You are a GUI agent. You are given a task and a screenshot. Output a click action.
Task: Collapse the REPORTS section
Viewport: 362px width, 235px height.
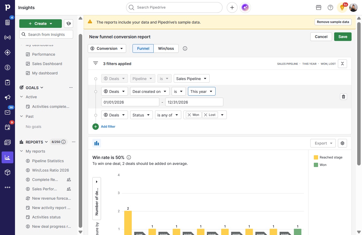pyautogui.click(x=46, y=142)
